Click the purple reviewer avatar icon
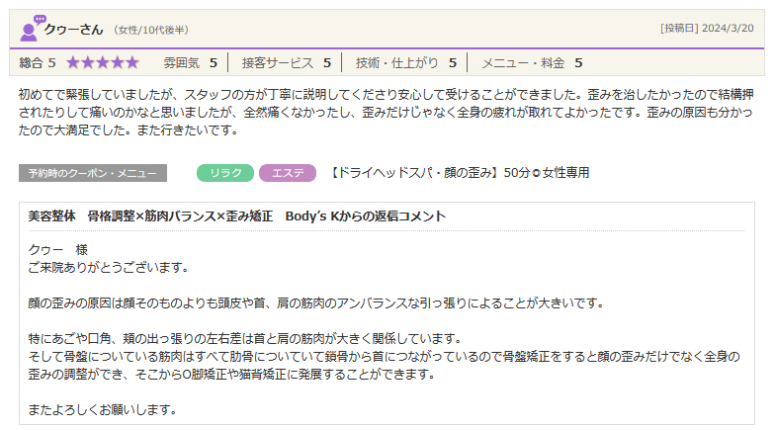 pos(32,28)
